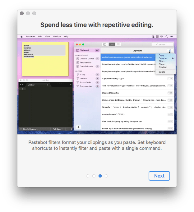Click the gear action icon beside Clipboard title
This screenshot has width=194, height=212.
point(170,51)
